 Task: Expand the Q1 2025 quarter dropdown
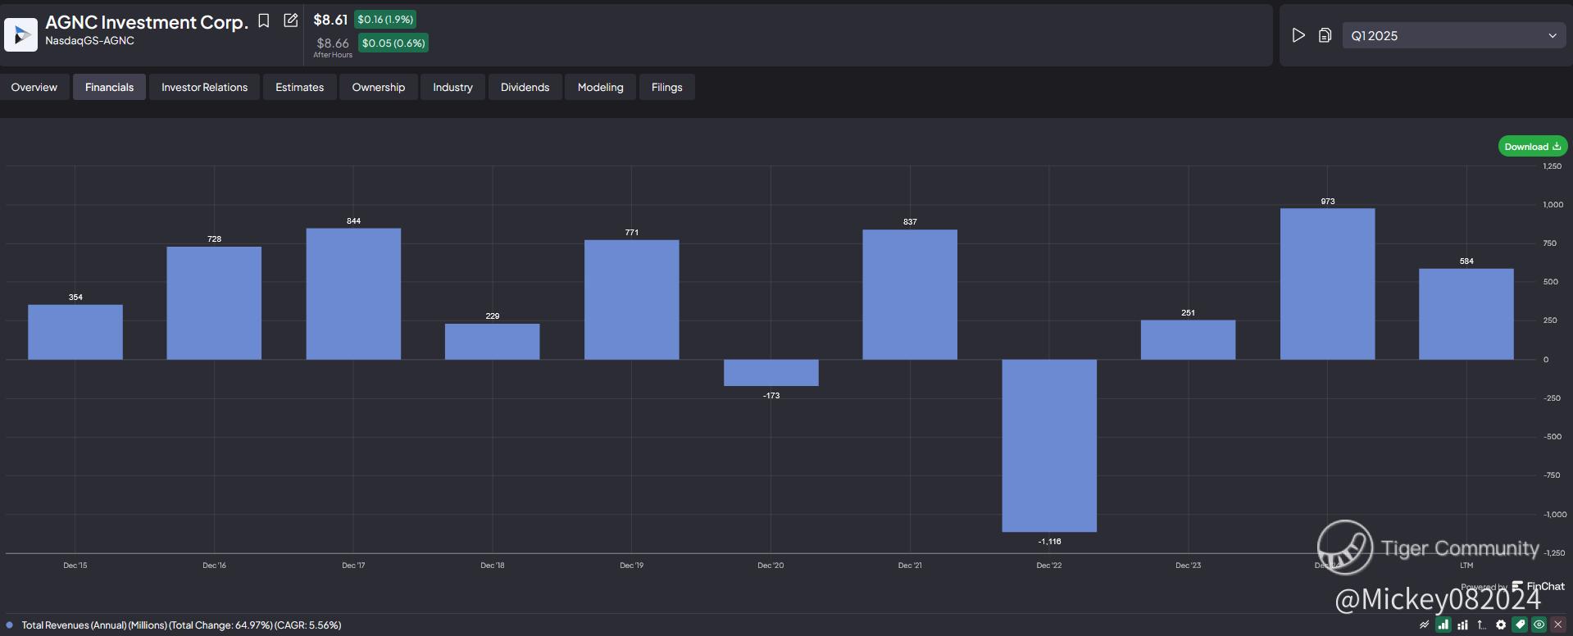click(x=1453, y=35)
